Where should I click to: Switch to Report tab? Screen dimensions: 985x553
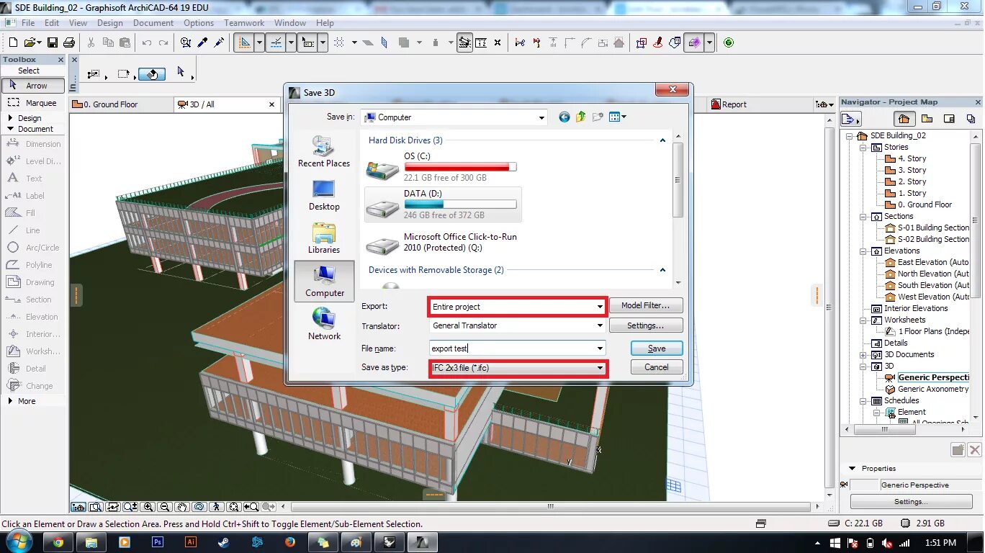761,104
